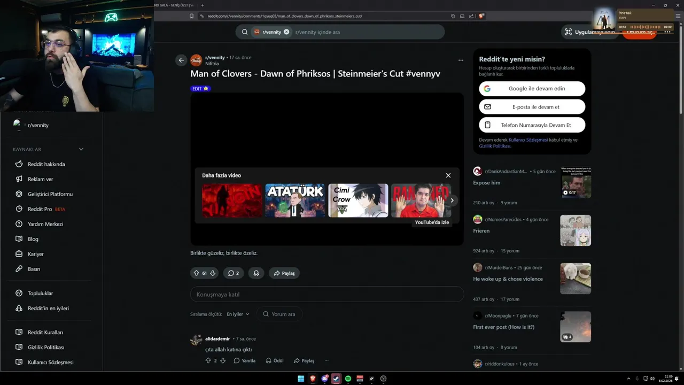
Task: Open a new browser tab with plus
Action: [x=203, y=5]
